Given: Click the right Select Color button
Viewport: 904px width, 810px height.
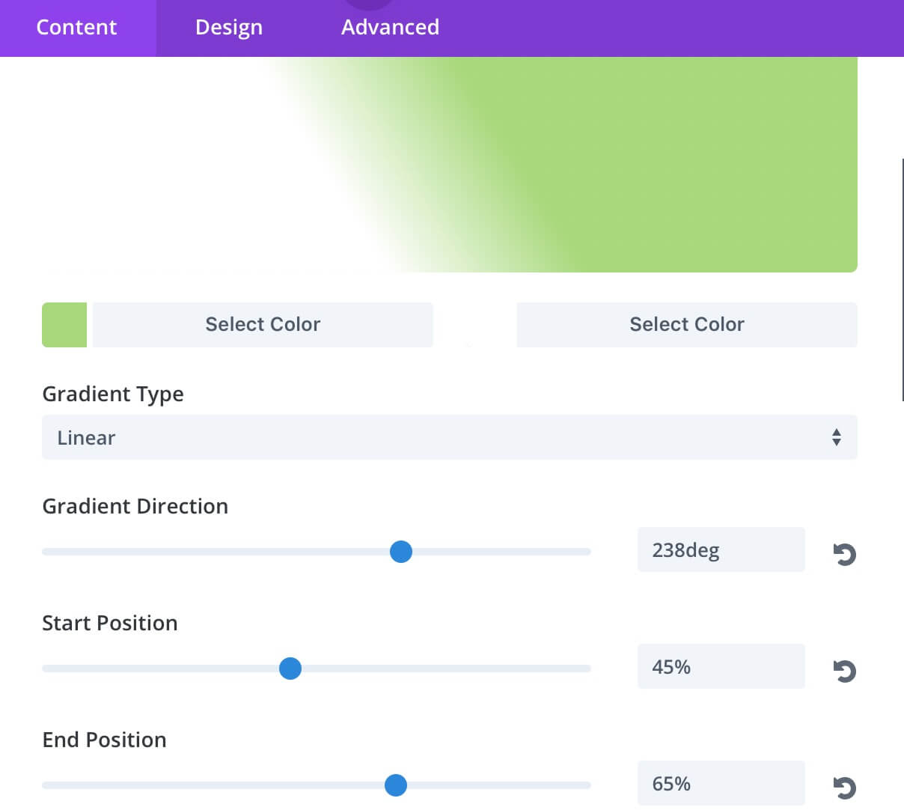Looking at the screenshot, I should [687, 325].
